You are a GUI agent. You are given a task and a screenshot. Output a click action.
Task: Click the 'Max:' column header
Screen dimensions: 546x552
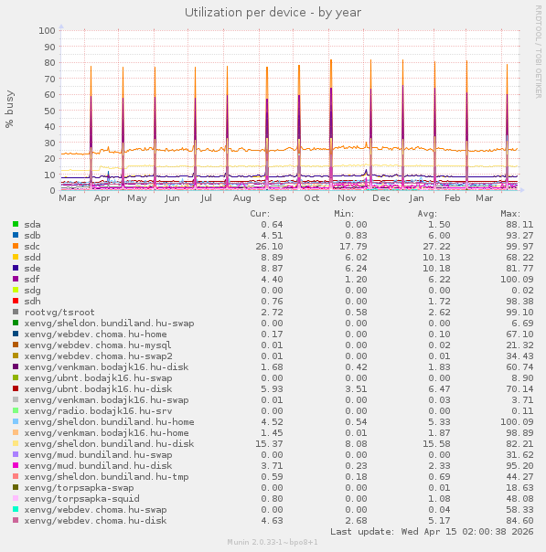pyautogui.click(x=510, y=214)
